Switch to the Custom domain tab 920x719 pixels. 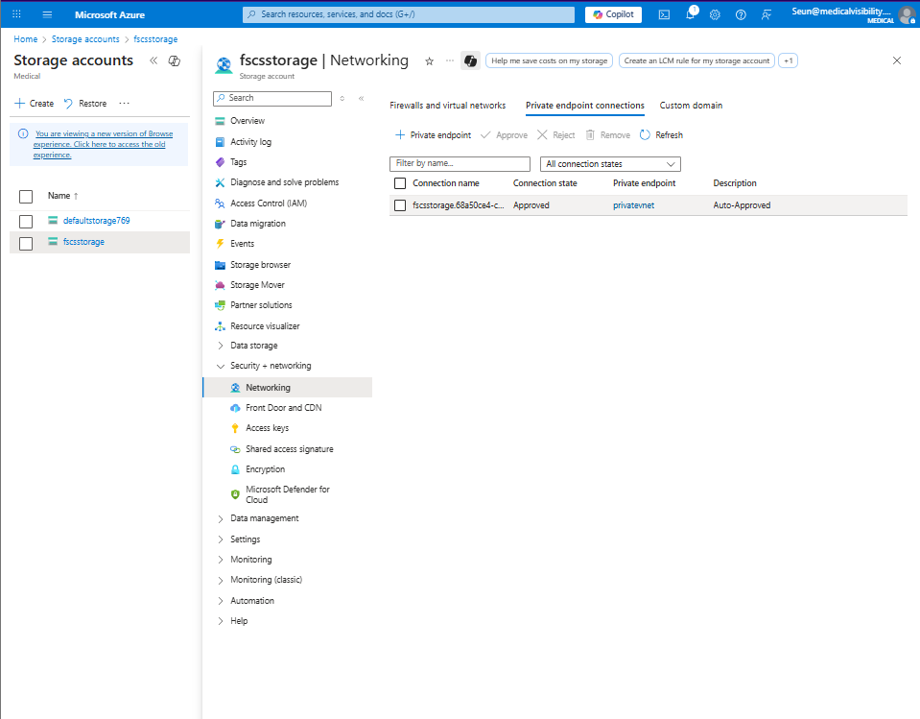(691, 106)
